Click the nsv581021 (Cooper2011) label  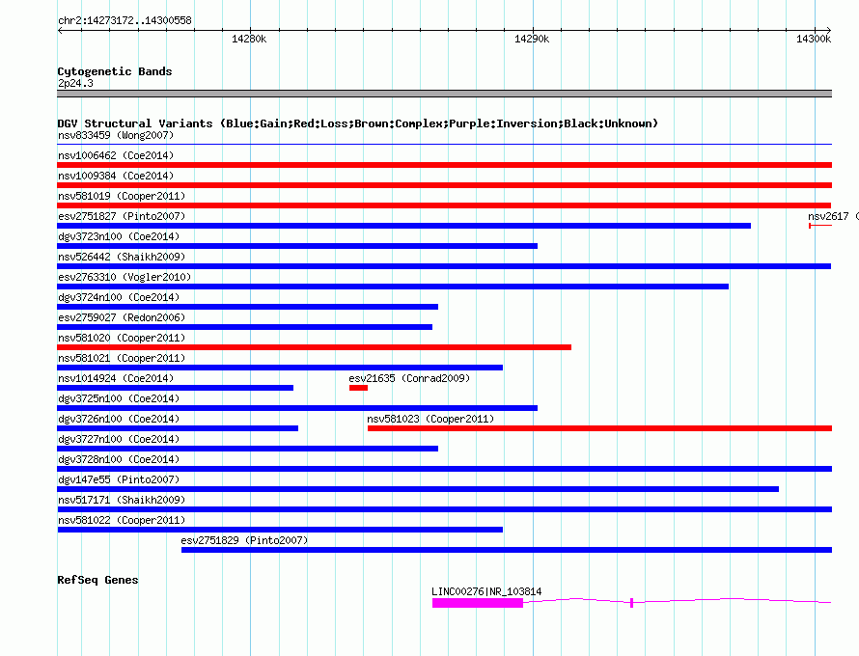(x=122, y=358)
